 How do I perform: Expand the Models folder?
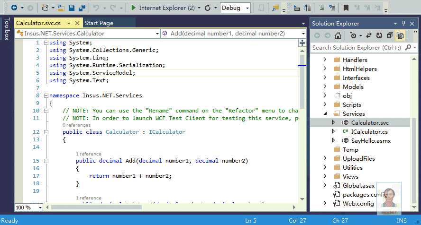pyautogui.click(x=325, y=87)
